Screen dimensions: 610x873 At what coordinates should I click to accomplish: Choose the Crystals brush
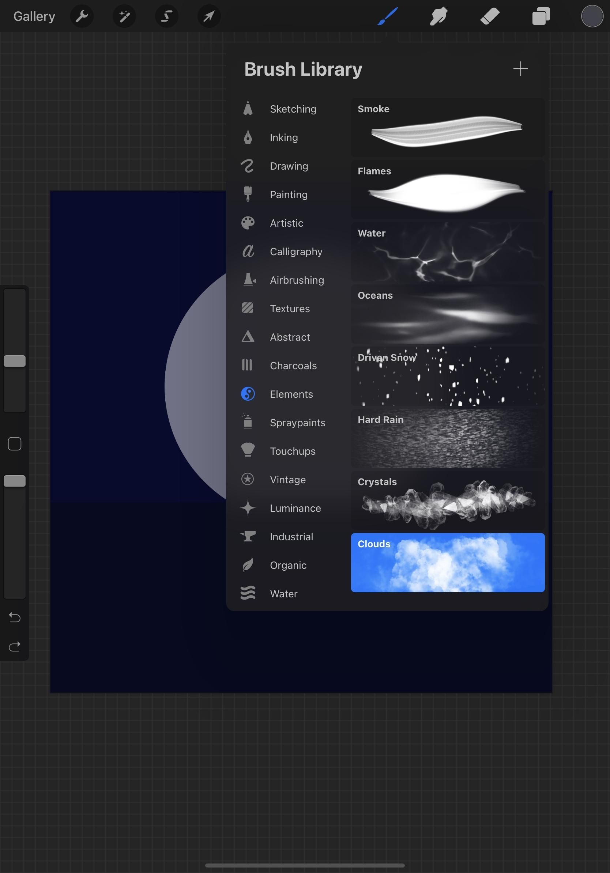(x=448, y=501)
